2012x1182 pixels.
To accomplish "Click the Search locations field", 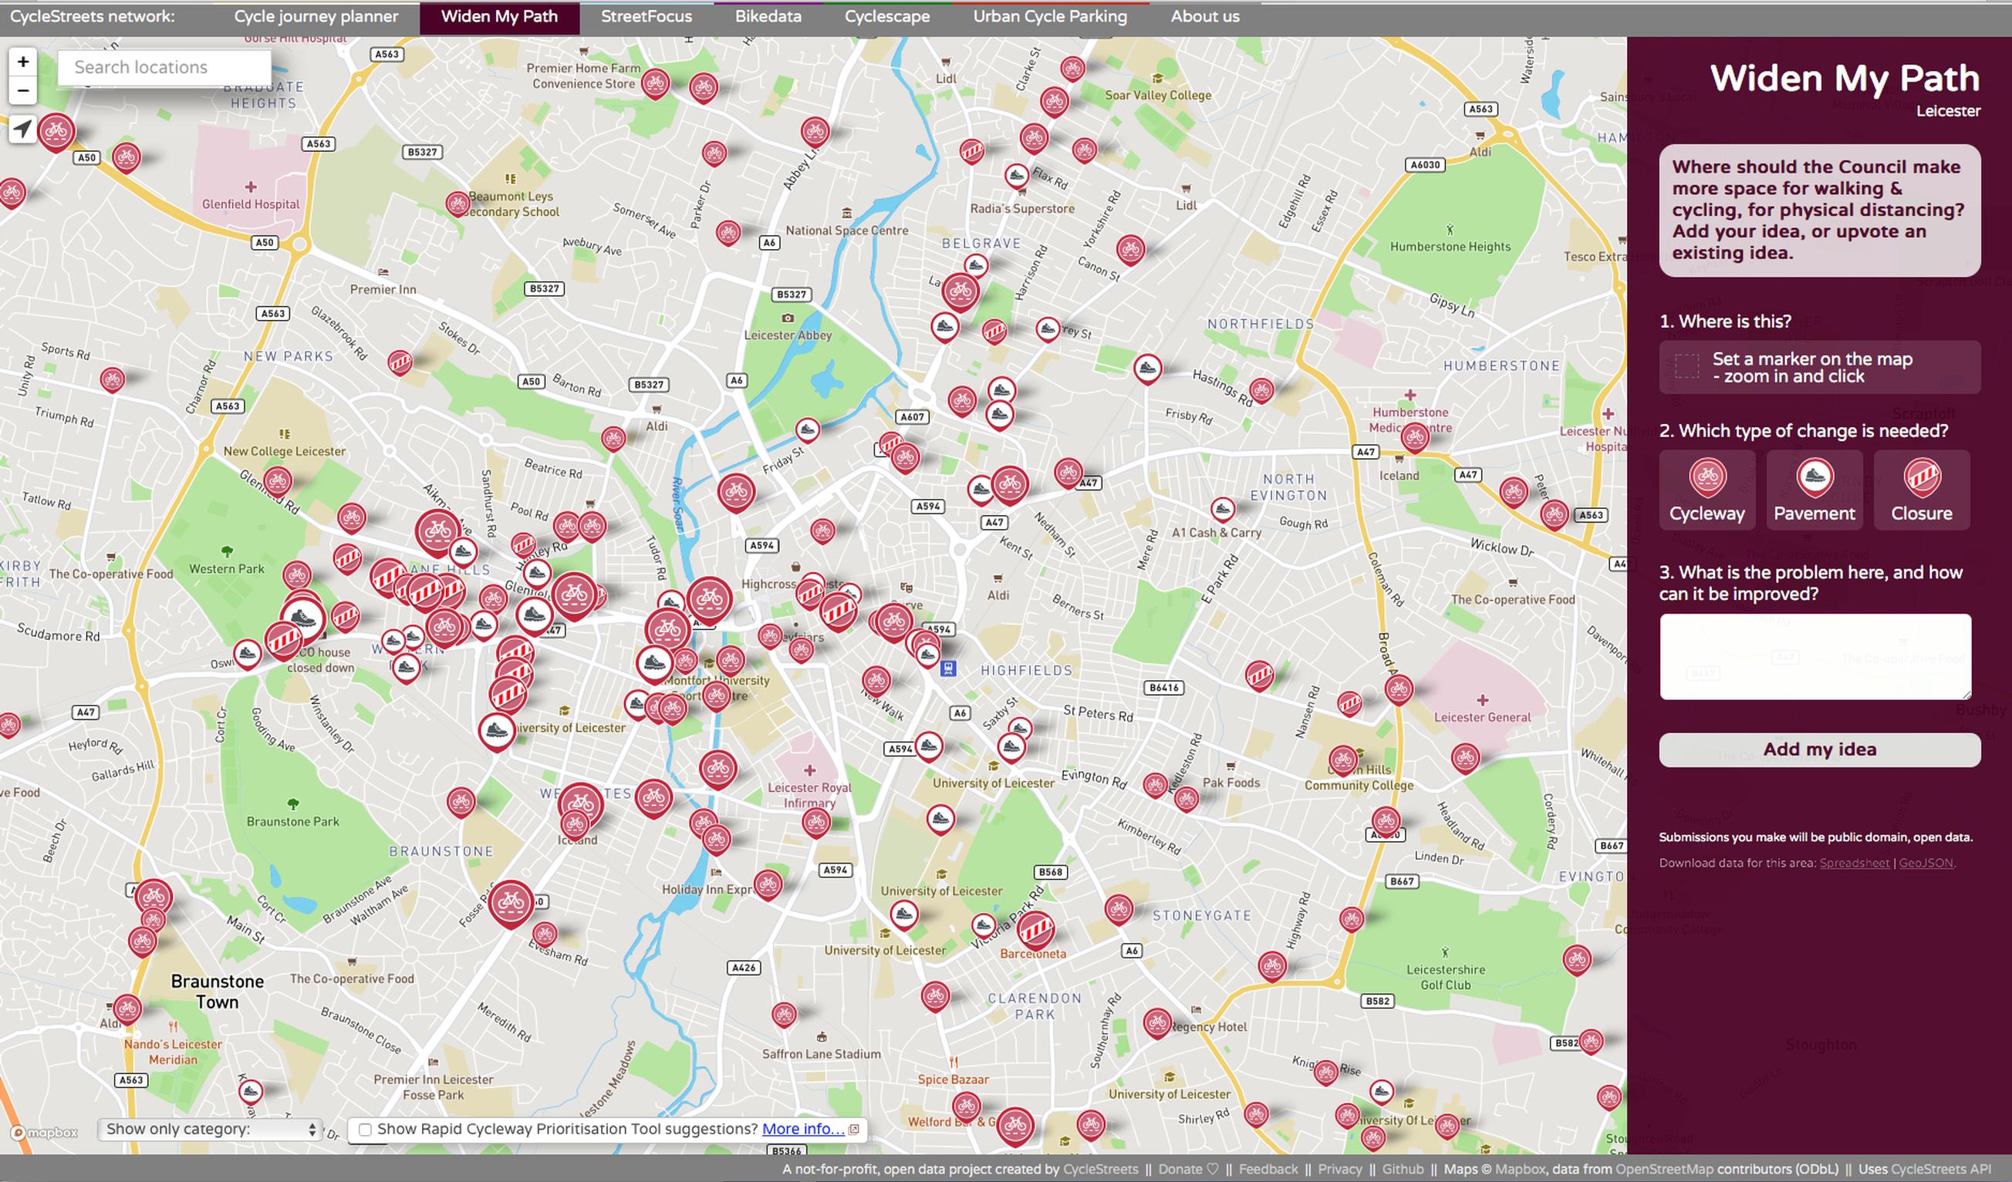I will point(164,68).
